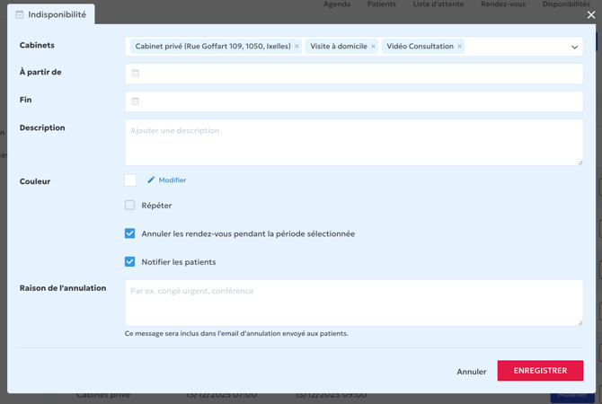
Task: Select the white color swatch
Action: click(x=130, y=180)
